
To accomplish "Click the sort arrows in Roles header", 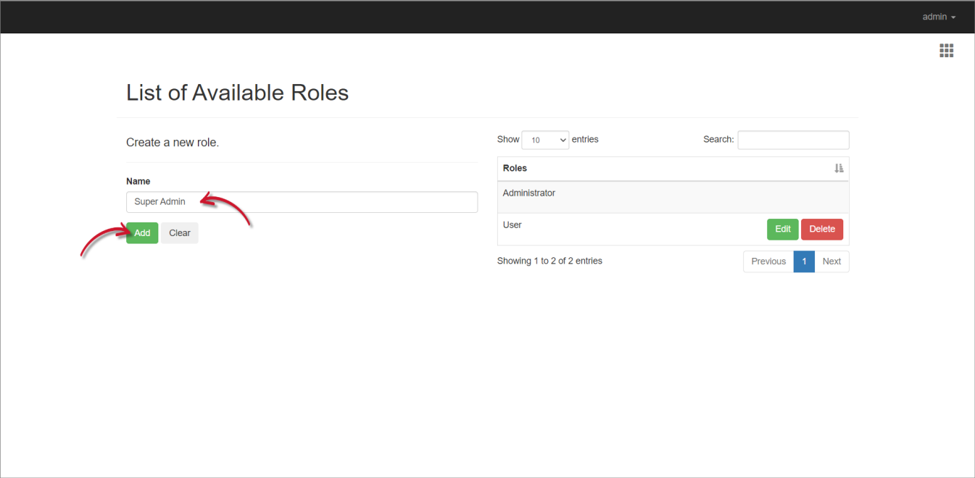I will (839, 168).
